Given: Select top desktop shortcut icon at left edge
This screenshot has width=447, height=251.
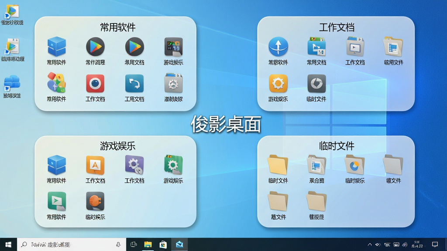Looking at the screenshot, I should (x=11, y=12).
